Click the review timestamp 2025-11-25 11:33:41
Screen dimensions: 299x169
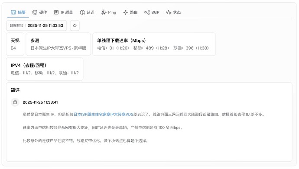[40, 102]
